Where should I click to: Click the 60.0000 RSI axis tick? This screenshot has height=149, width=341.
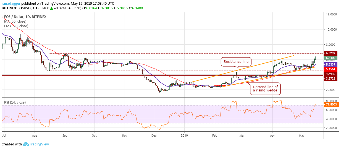coord(332,110)
